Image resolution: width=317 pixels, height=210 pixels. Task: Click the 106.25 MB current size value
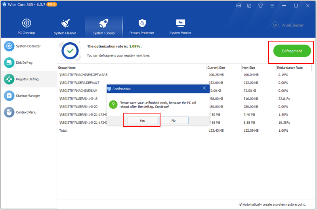point(216,75)
